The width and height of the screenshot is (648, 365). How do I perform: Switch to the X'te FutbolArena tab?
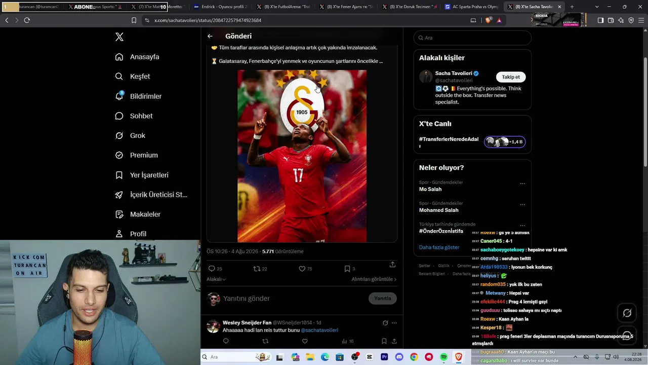[x=283, y=7]
